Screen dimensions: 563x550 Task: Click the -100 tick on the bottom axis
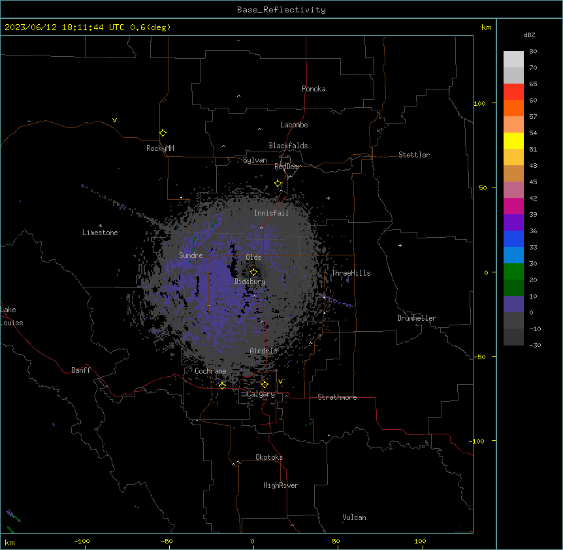[x=82, y=541]
